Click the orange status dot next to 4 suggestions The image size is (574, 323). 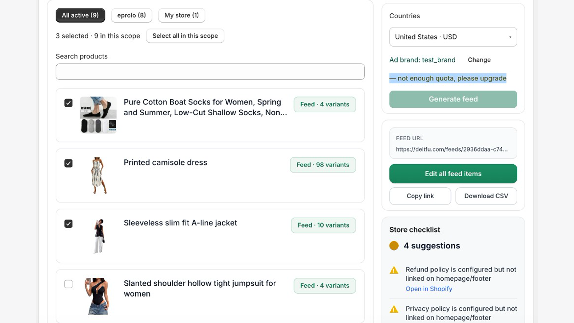tap(394, 245)
